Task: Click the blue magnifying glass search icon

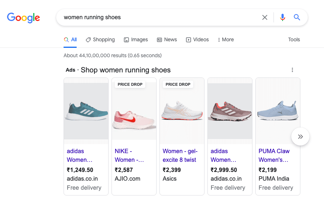Action: (x=297, y=17)
